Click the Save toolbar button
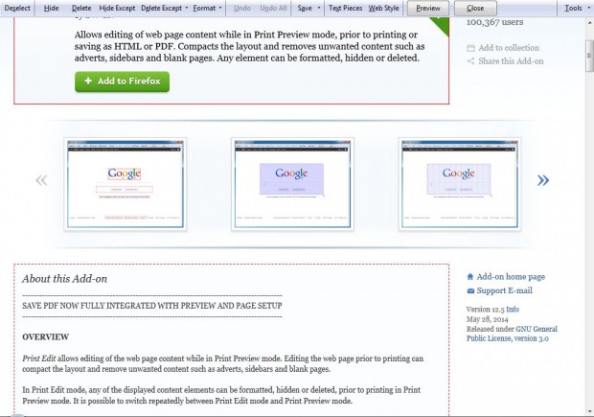The image size is (594, 417). [305, 8]
